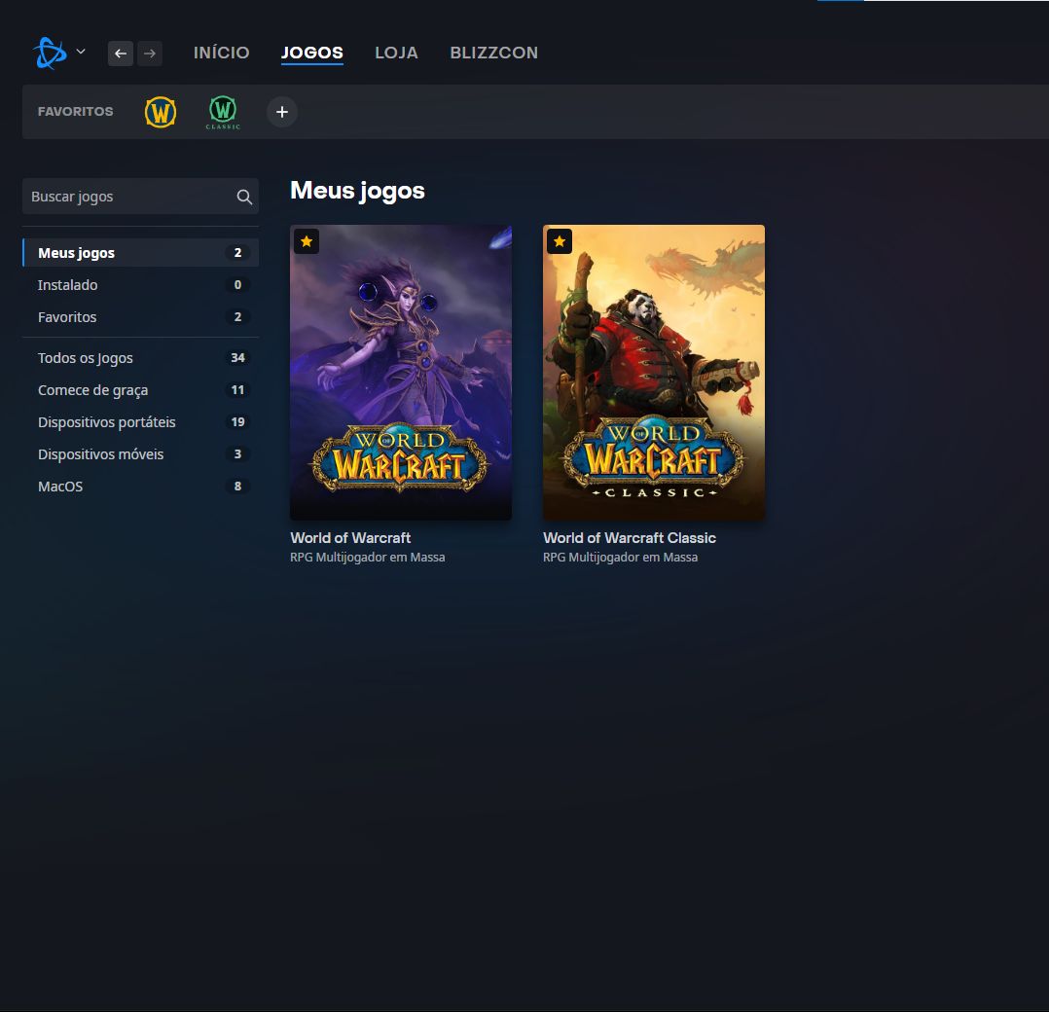The image size is (1049, 1012).
Task: Open the Comece de graça category
Action: point(140,390)
